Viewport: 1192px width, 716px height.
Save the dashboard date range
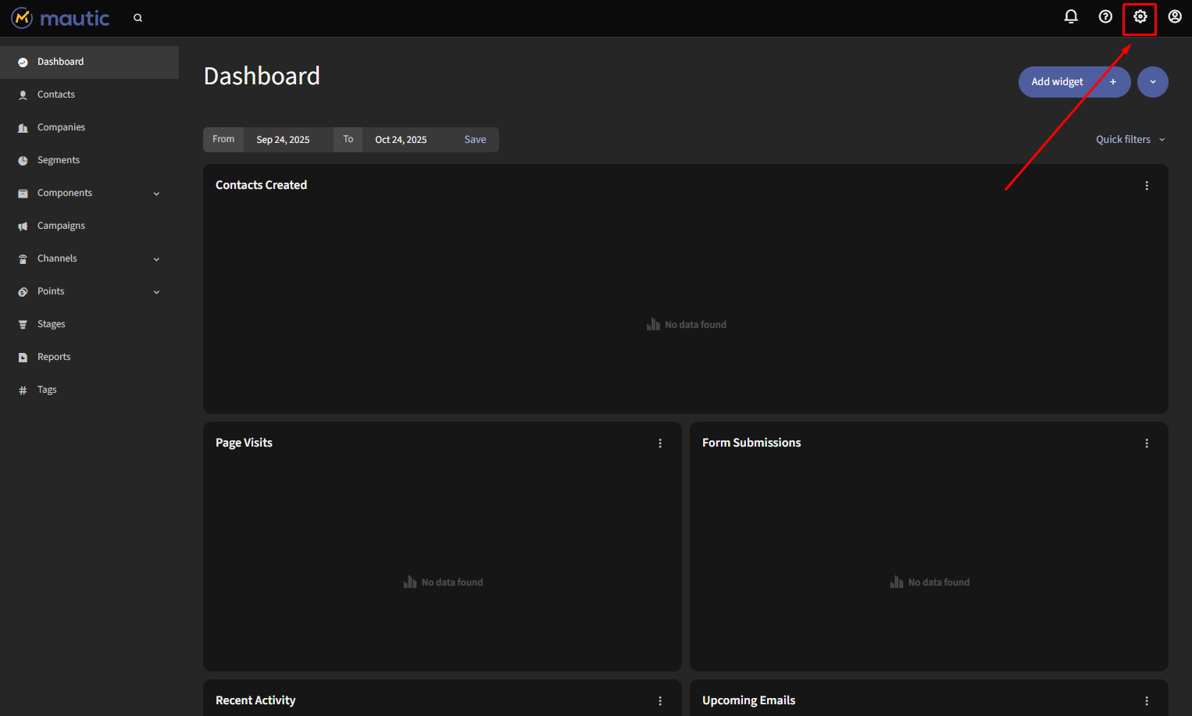click(475, 140)
